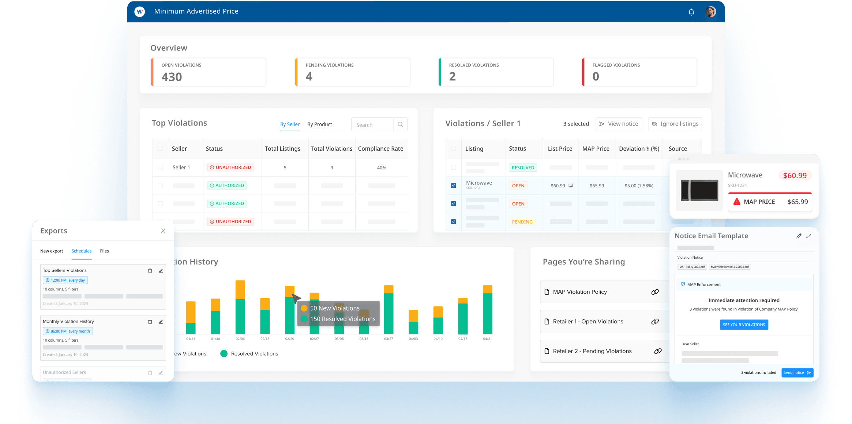Open the Files tab in Exports
852x424 pixels.
click(x=104, y=251)
